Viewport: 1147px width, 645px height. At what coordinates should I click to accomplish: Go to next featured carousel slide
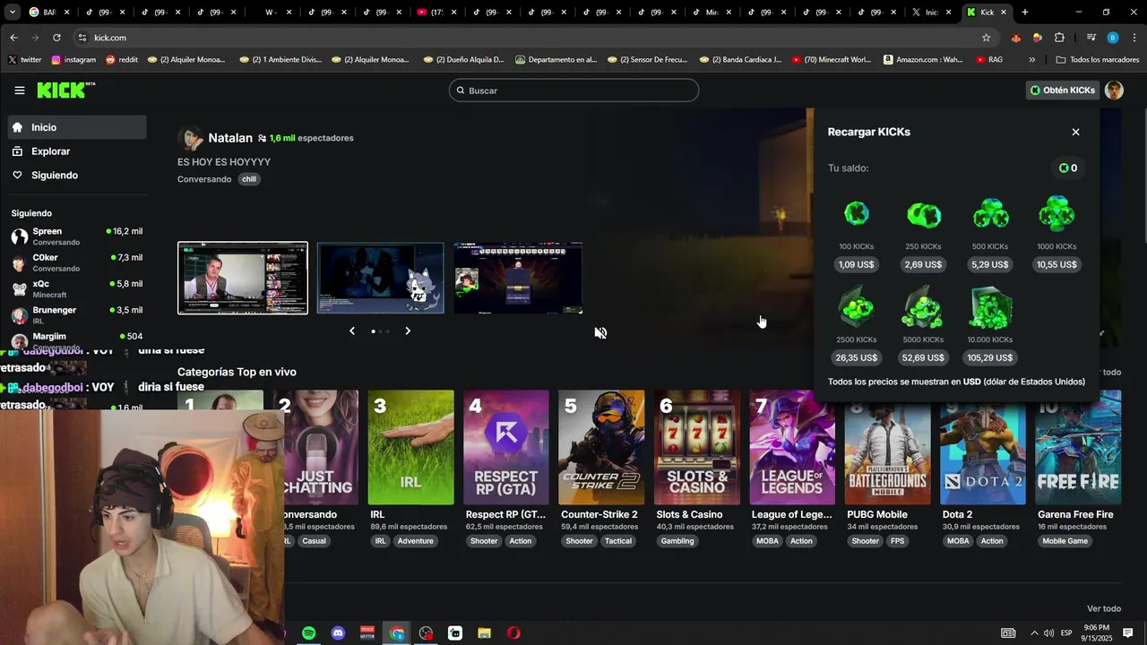pyautogui.click(x=408, y=331)
